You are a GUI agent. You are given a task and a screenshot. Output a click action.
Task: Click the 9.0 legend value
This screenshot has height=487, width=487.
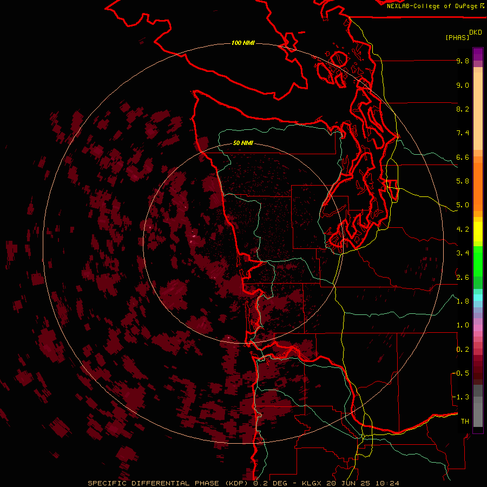tap(463, 85)
